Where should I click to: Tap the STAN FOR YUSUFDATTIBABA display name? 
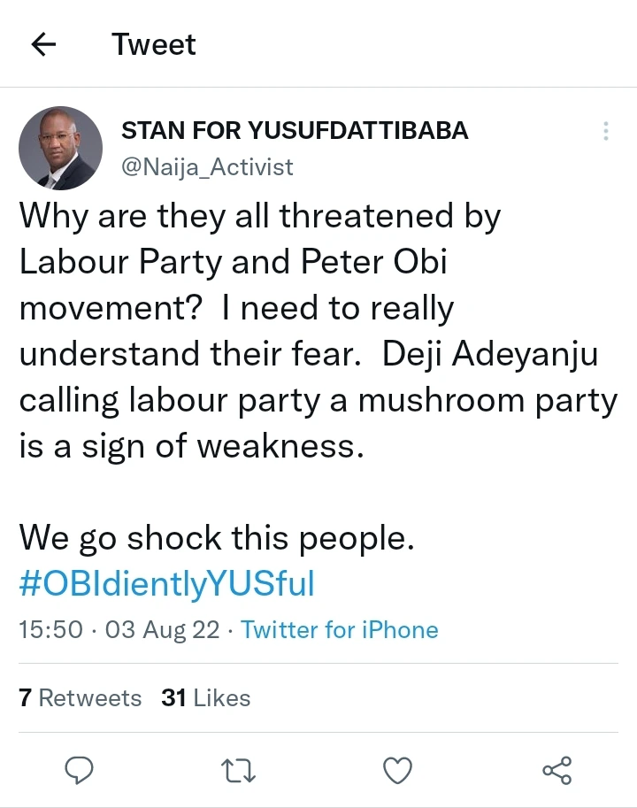[x=294, y=131]
